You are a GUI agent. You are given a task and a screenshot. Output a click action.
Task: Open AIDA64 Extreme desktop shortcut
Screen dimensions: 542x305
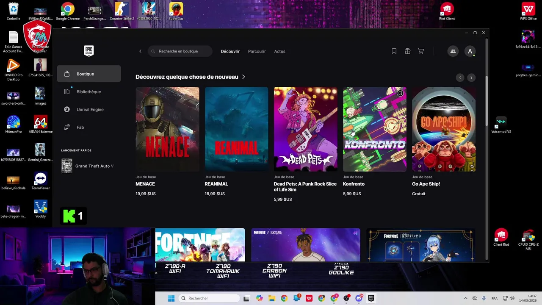[41, 125]
